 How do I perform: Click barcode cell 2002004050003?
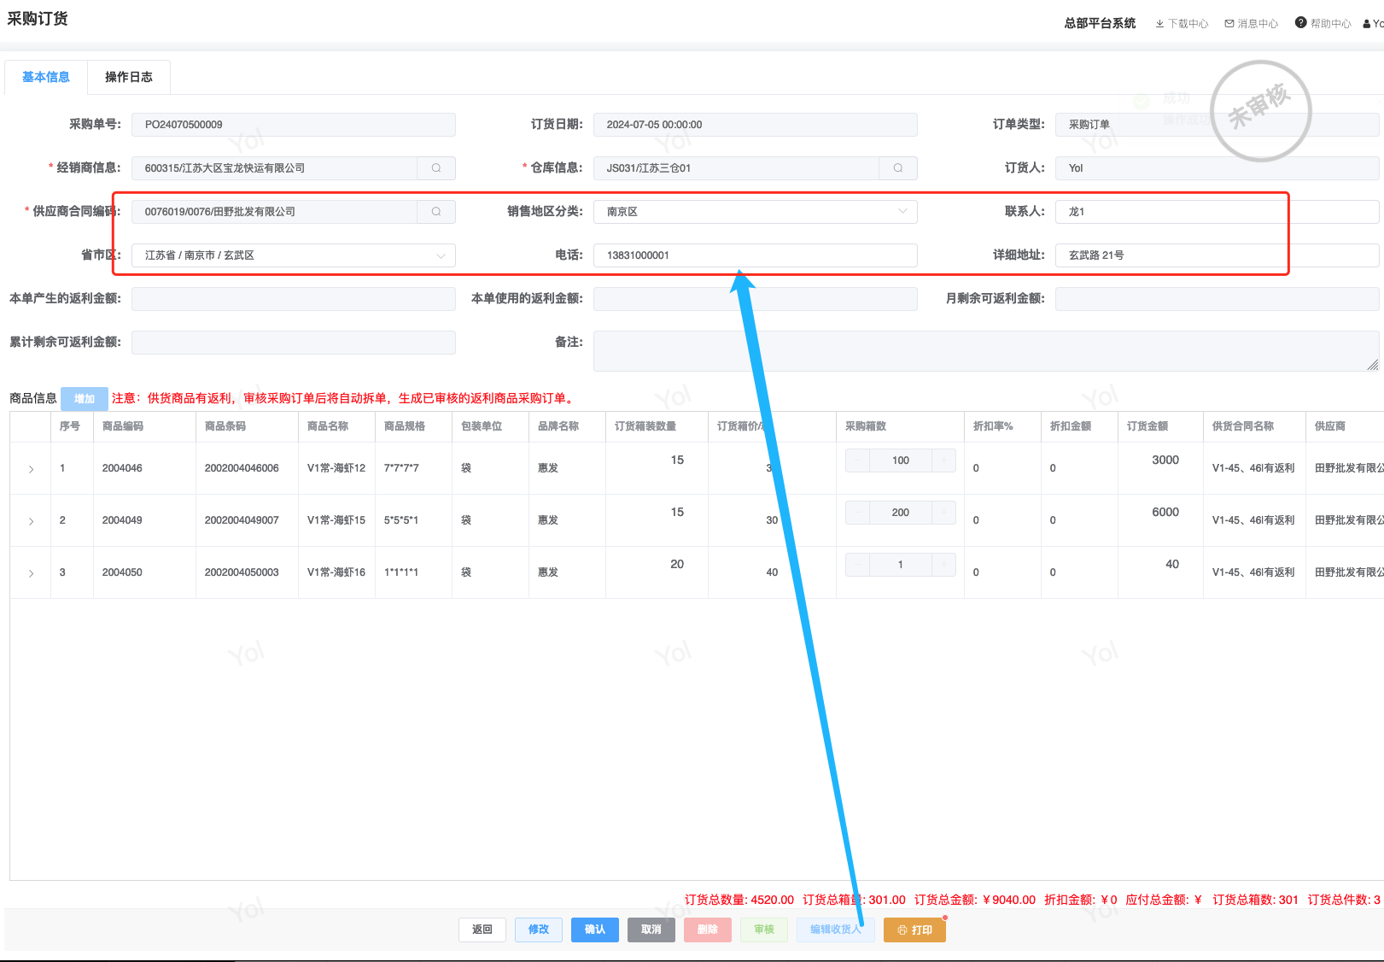coord(242,572)
